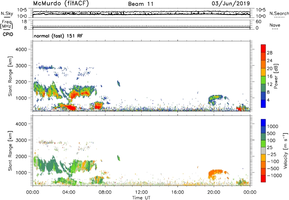Click the '28' Power colorbar tick label
Viewport: 289px width, 200px height.
pyautogui.click(x=269, y=53)
